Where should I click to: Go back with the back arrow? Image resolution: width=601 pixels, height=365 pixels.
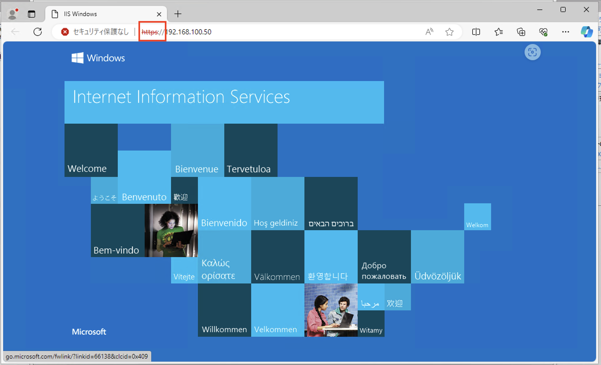coord(15,32)
